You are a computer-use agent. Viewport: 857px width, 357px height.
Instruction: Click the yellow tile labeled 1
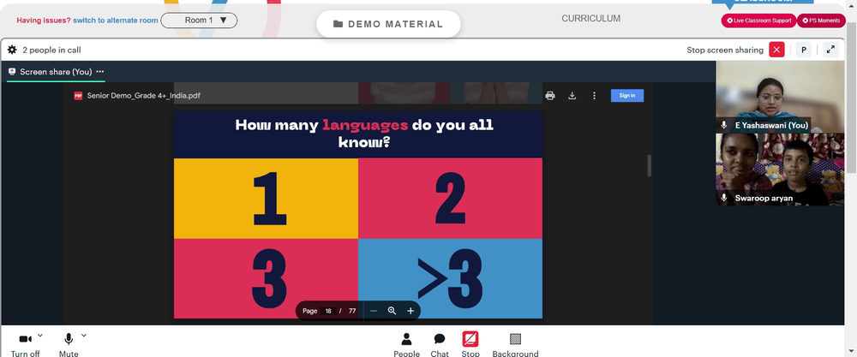[267, 199]
